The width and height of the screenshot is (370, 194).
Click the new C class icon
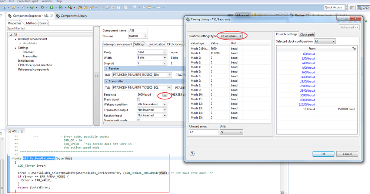pos(32,7)
